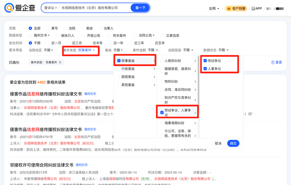Expand 民事案由 submenu arrow
This screenshot has height=185, width=291.
point(154,61)
